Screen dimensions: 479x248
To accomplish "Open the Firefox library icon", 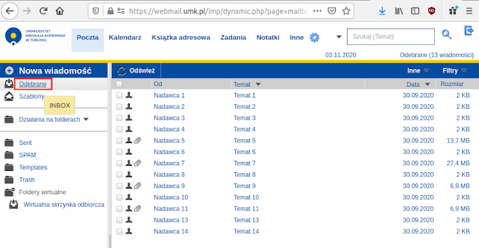I will click(398, 11).
